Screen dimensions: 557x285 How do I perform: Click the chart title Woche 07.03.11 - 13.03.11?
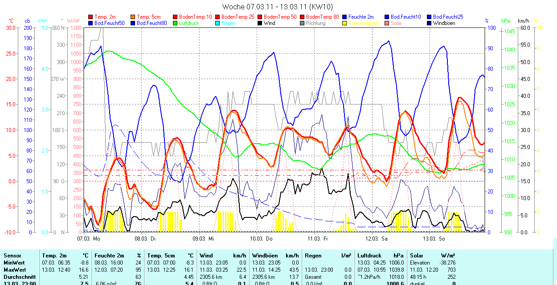pyautogui.click(x=277, y=7)
